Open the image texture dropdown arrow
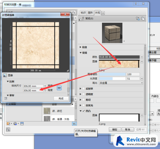The width and height of the screenshot is (160, 149). click(142, 61)
